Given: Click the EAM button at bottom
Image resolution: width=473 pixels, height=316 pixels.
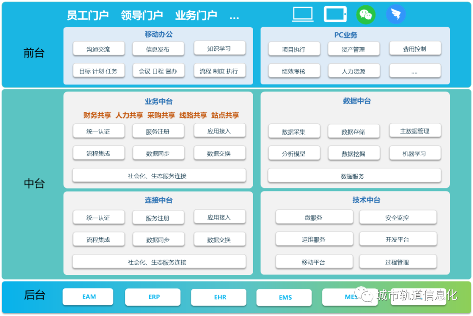Looking at the screenshot, I should point(88,297).
